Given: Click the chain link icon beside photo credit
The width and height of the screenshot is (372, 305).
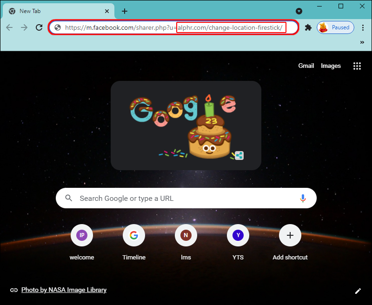Looking at the screenshot, I should (x=14, y=290).
